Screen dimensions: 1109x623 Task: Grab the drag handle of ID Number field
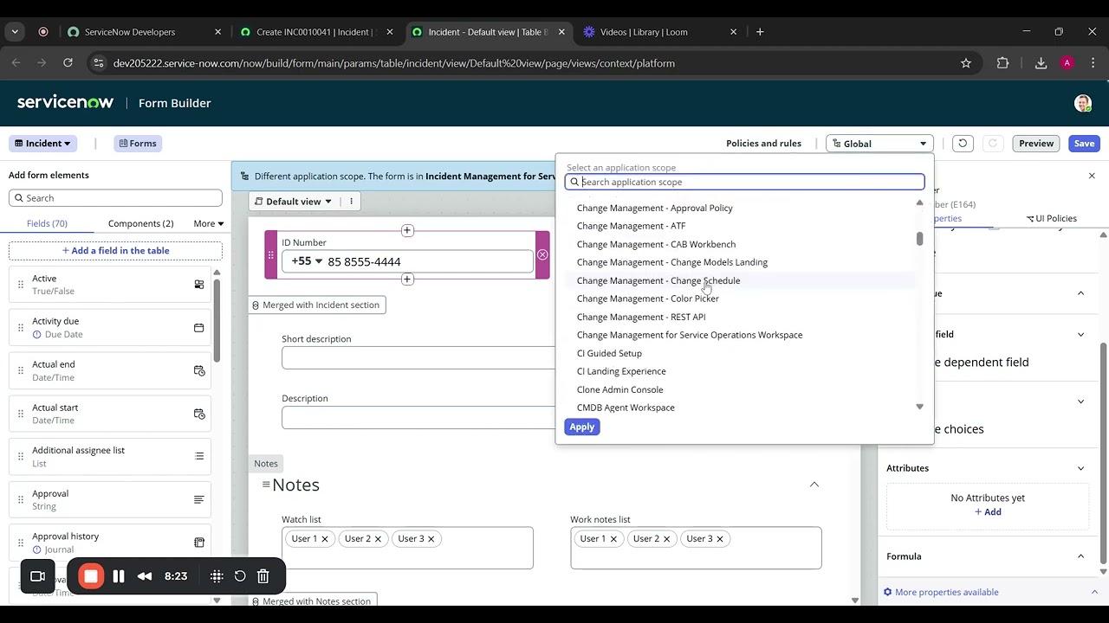coord(270,254)
